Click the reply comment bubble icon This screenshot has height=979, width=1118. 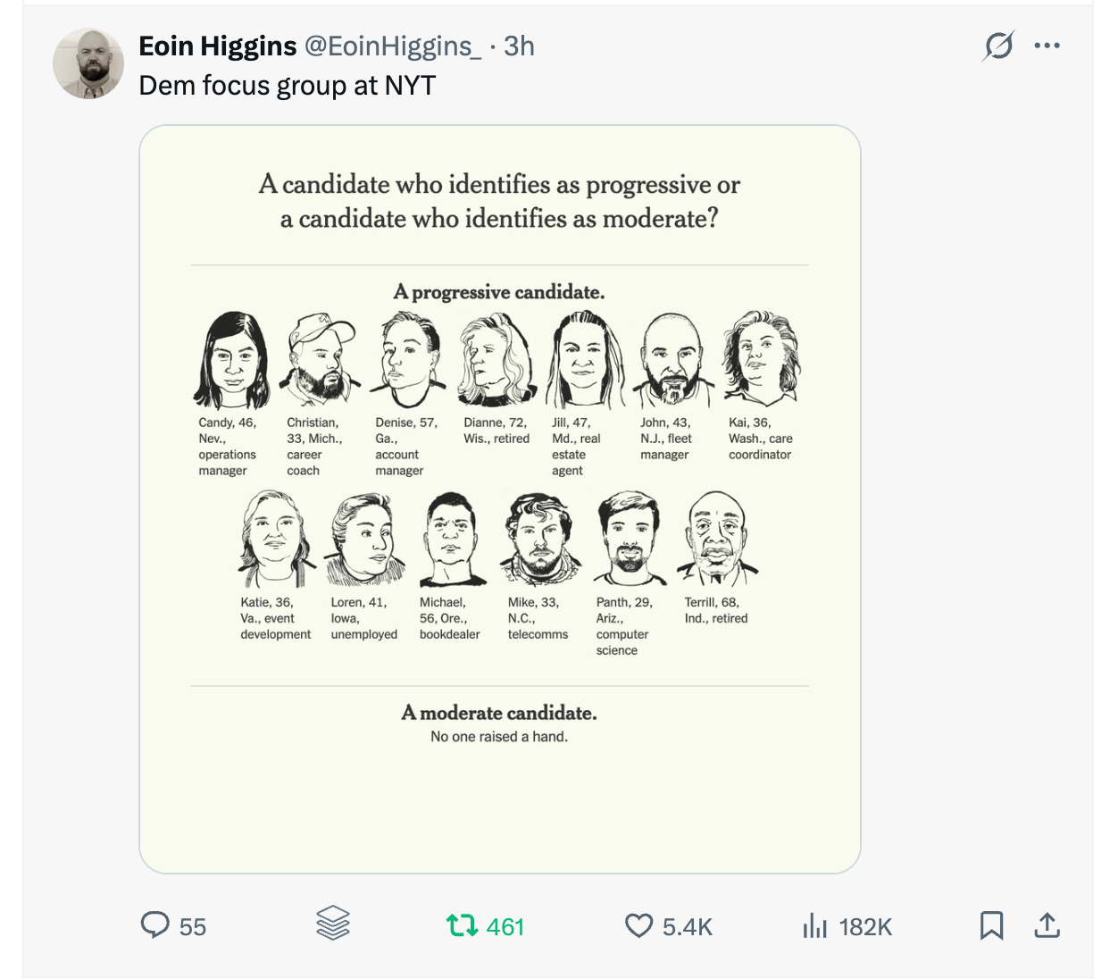154,925
